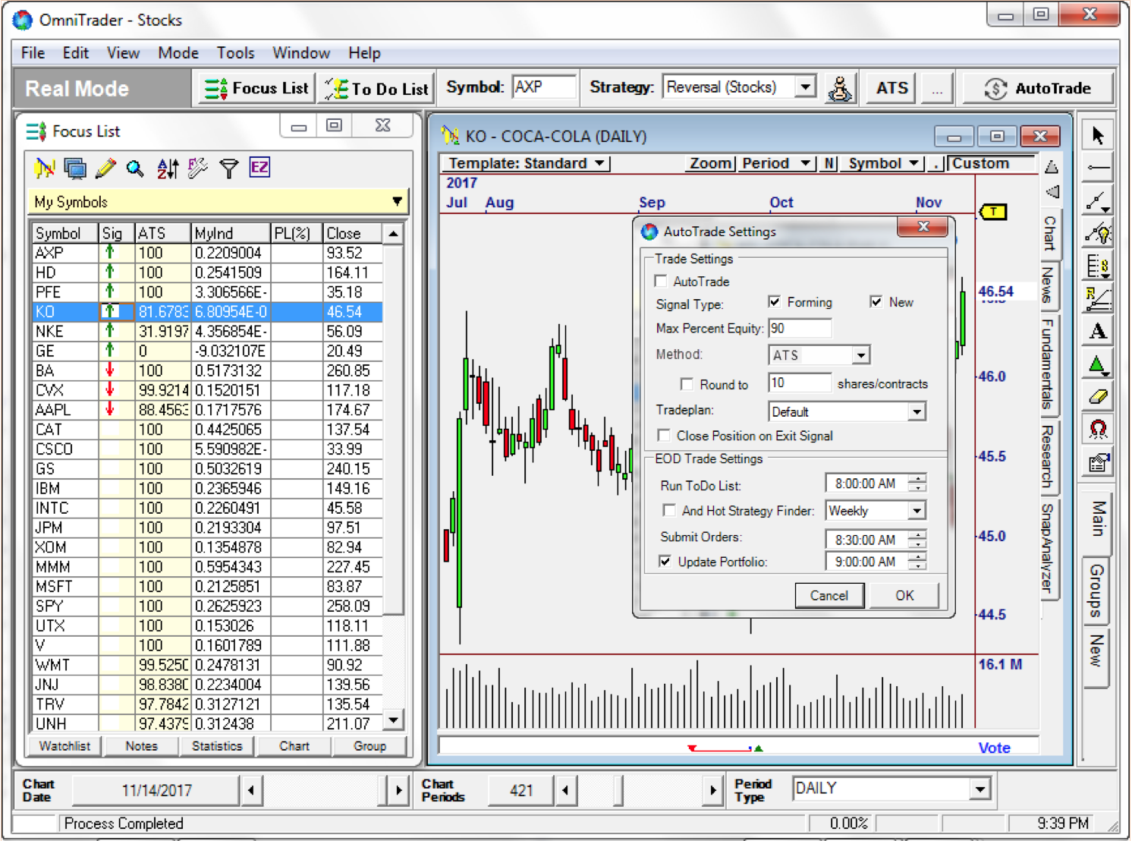Click the Chart Periods slider thumb
Viewport: 1132px width, 841px height.
click(x=618, y=790)
